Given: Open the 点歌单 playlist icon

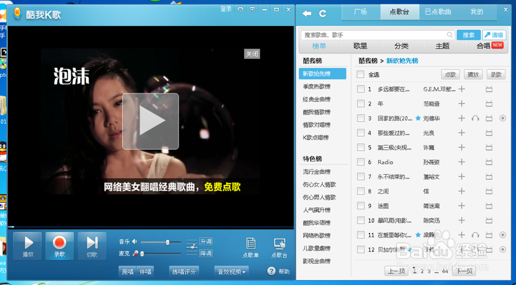Looking at the screenshot, I should coord(251,248).
